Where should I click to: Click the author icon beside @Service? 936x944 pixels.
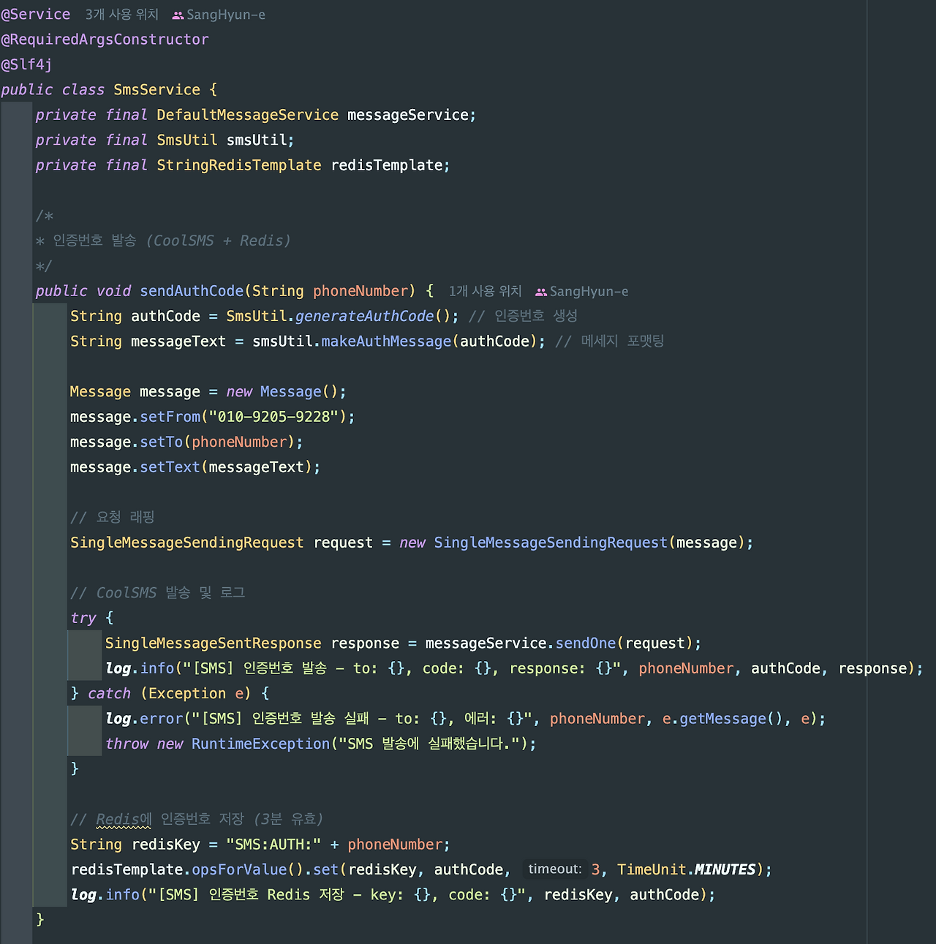click(178, 15)
